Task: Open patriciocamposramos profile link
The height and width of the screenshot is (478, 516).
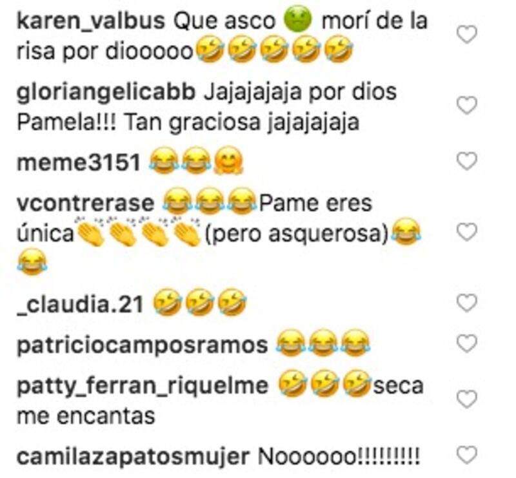Action: pyautogui.click(x=142, y=346)
